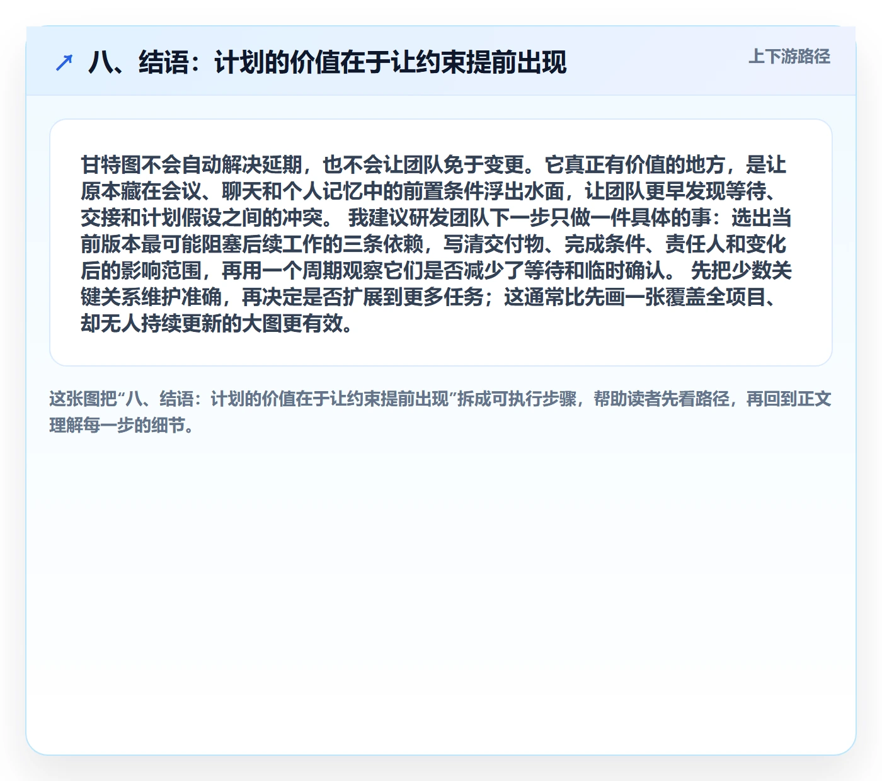
Task: Click the caption starting with 这张图把
Action: 440,412
